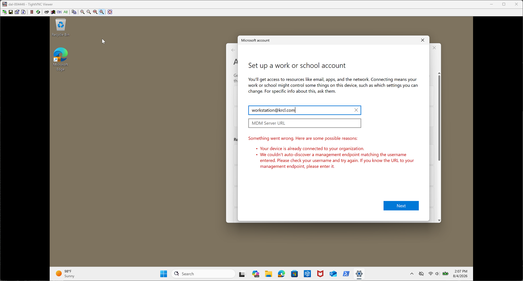Show TightVNC Connection Info
Screen dimensions: 523x281
tap(23, 12)
